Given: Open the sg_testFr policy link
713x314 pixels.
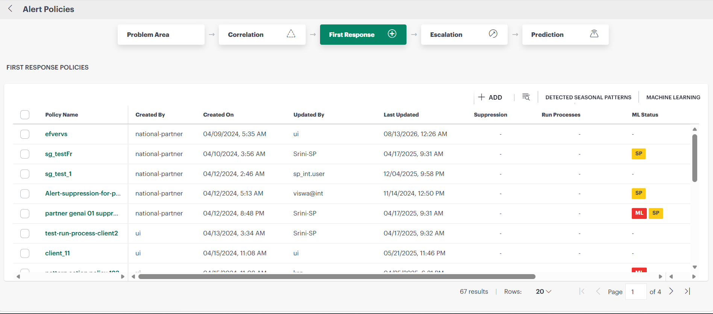Looking at the screenshot, I should 59,154.
